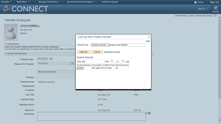Open the Transfer Date calendar picker
The width and height of the screenshot is (221, 124).
click(51, 59)
